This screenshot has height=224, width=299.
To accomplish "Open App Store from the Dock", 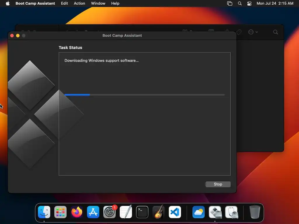I will [93, 212].
